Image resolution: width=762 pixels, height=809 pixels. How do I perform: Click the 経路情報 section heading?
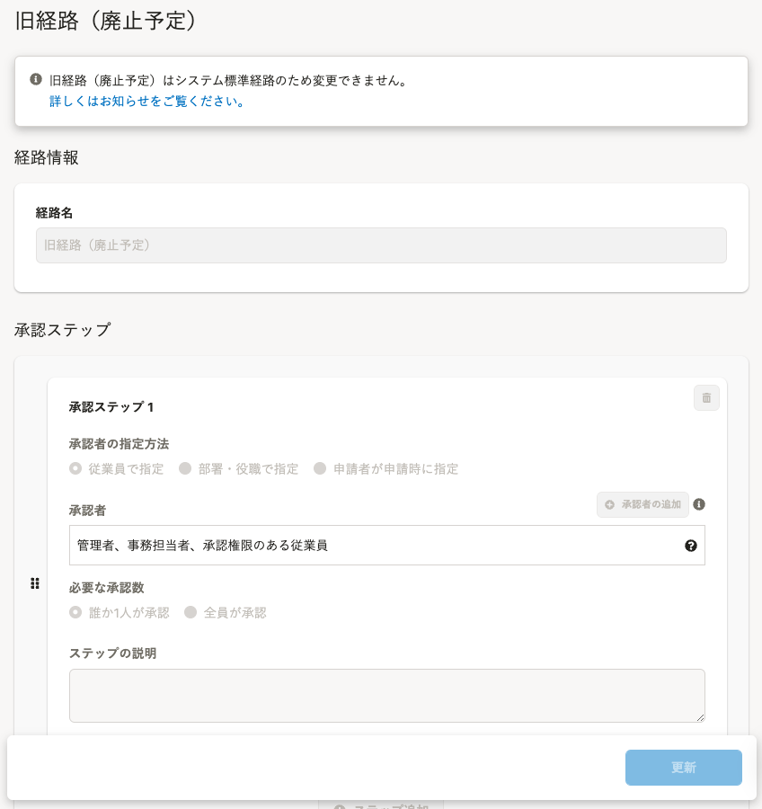point(47,157)
